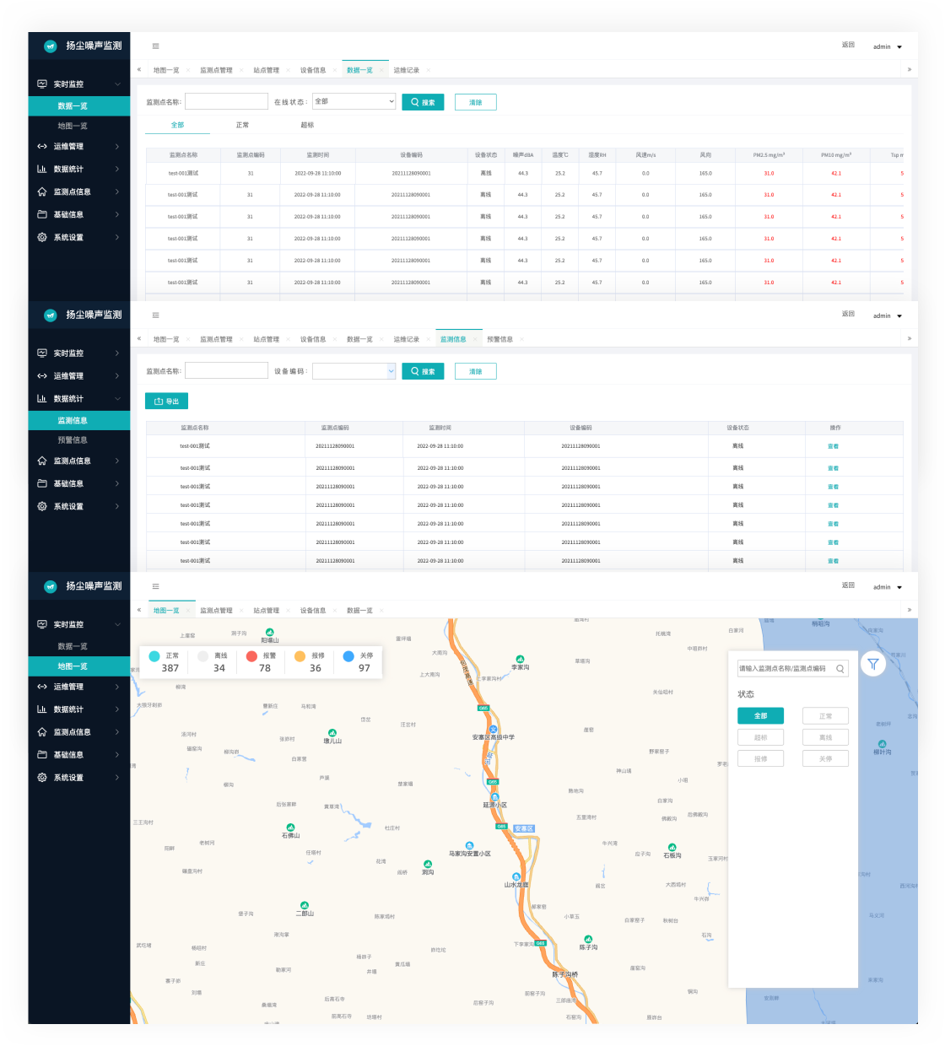Click the app logo in the top panel
The height and width of the screenshot is (1046, 945).
[51, 46]
